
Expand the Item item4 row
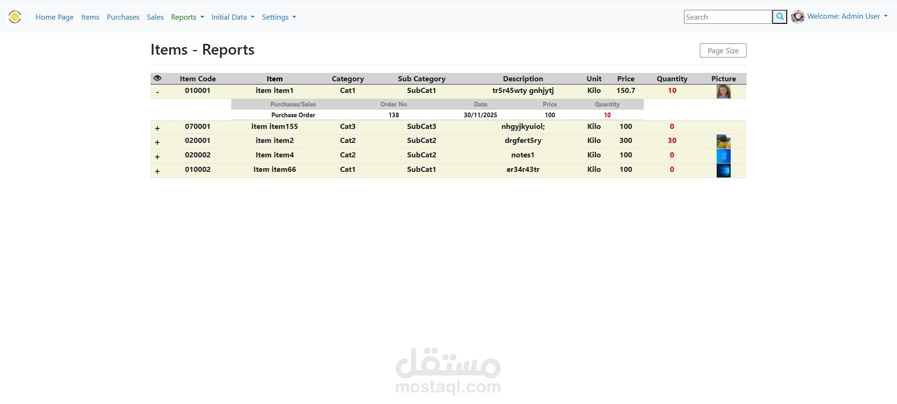click(157, 156)
